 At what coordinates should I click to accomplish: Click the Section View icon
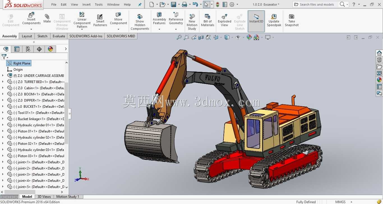tap(201, 37)
